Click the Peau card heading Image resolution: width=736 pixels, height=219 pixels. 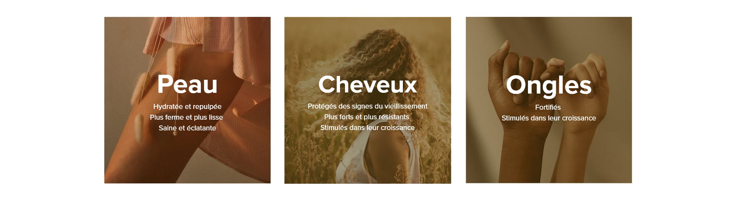click(x=187, y=84)
